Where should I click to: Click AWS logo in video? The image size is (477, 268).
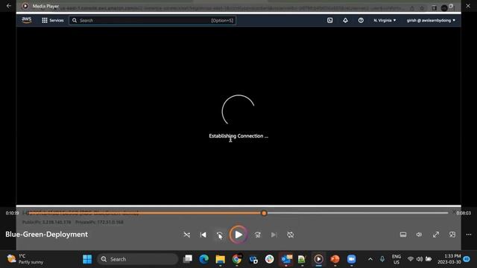[x=27, y=20]
